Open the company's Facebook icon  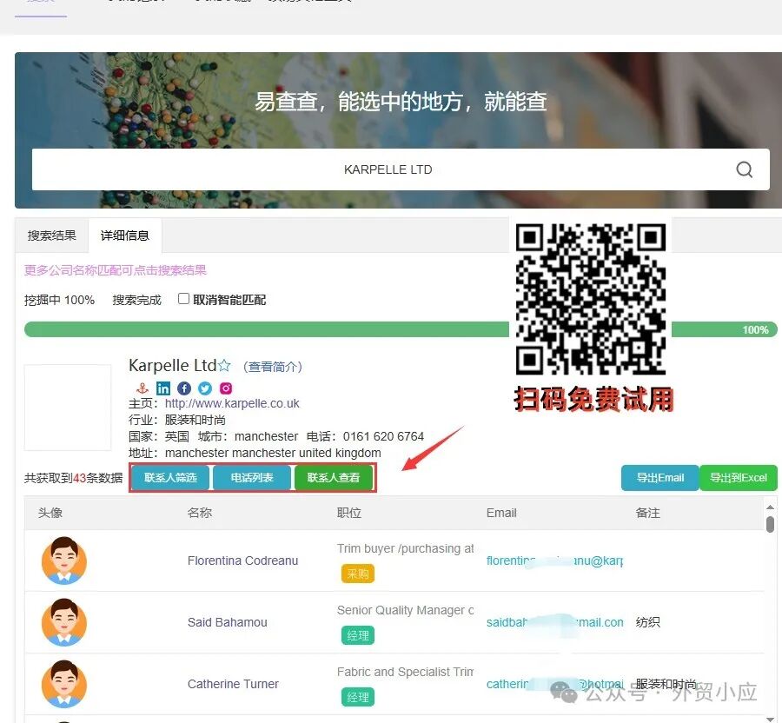184,388
